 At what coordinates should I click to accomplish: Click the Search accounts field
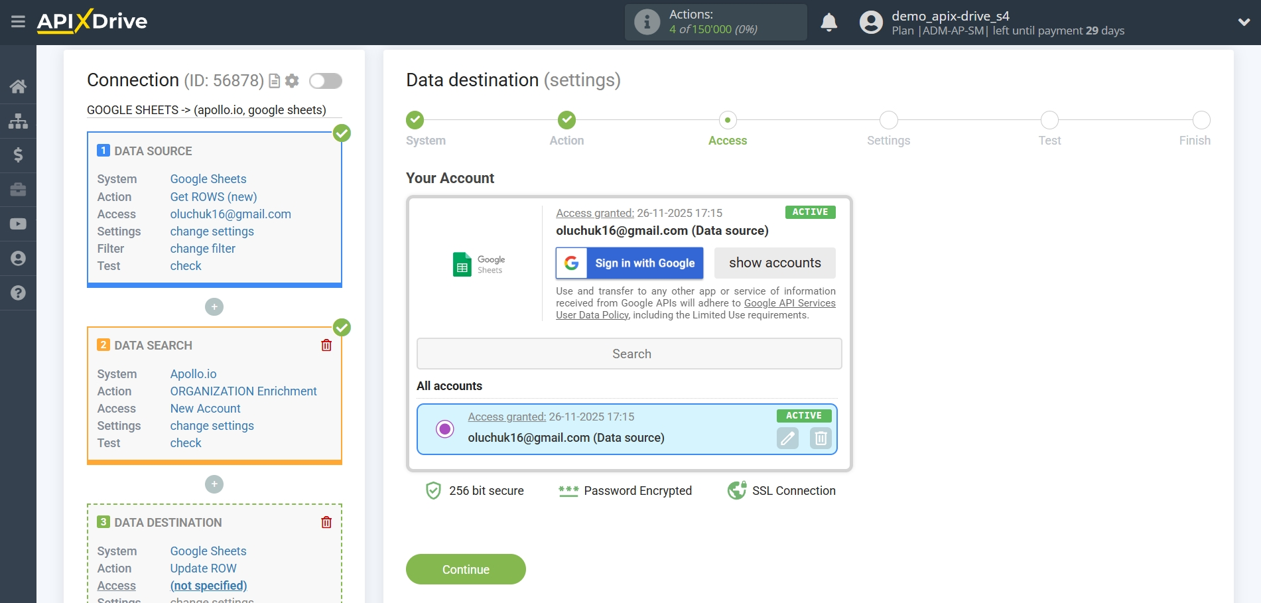[x=629, y=353]
